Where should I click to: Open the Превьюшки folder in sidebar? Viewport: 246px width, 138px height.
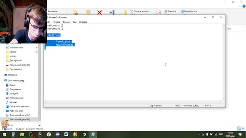pyautogui.click(x=15, y=69)
